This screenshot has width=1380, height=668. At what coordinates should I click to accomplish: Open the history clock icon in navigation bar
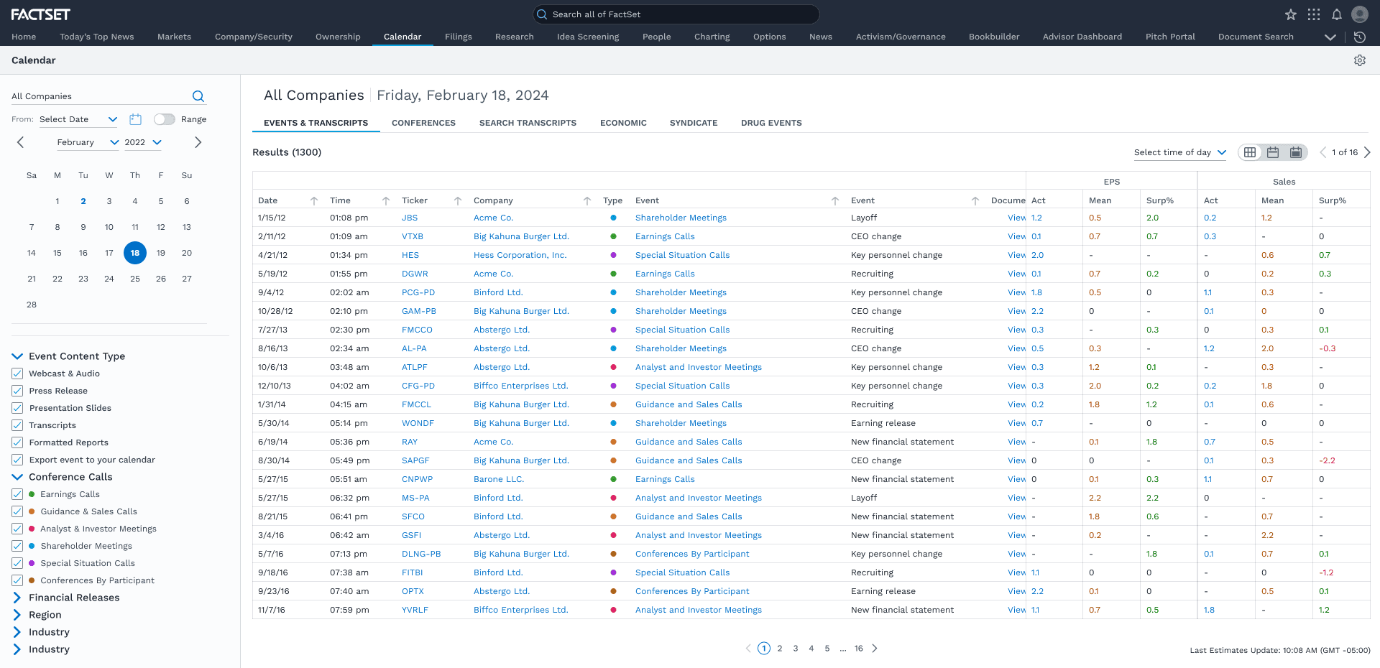point(1360,37)
